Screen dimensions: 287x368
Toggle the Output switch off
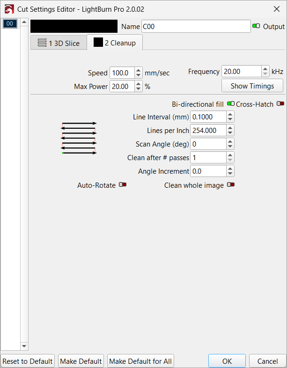click(256, 26)
